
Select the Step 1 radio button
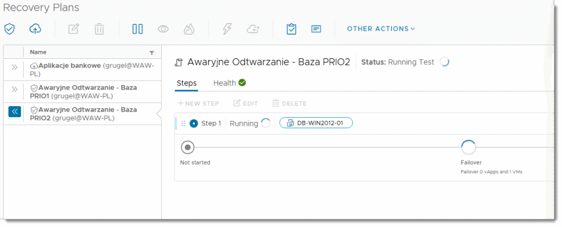coord(194,124)
